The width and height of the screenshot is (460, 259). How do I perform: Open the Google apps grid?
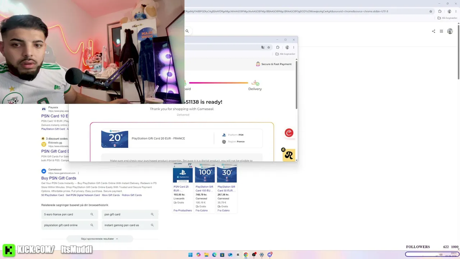point(442,31)
